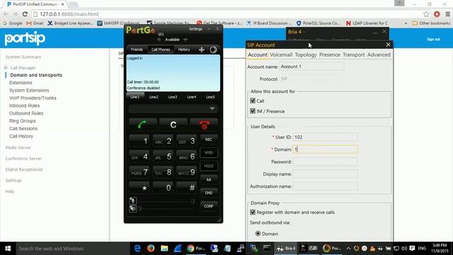Open Firefox from taskbar

pos(151,249)
